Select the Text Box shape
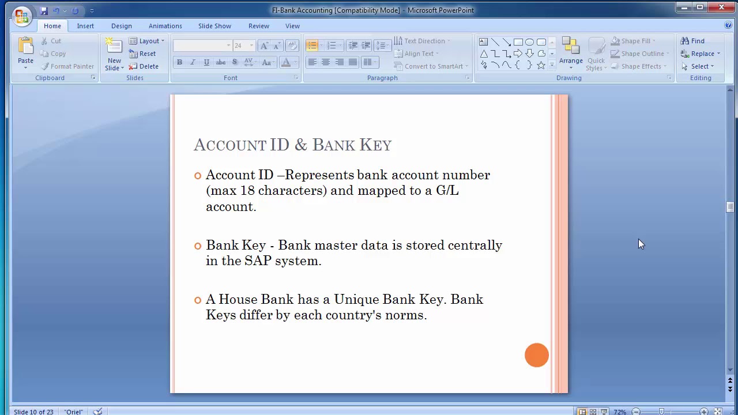738x415 pixels. point(483,42)
